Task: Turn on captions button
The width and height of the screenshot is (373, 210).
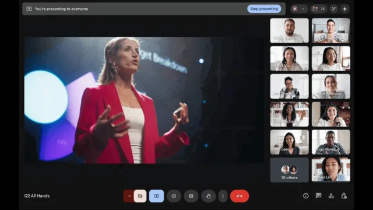Action: click(191, 196)
